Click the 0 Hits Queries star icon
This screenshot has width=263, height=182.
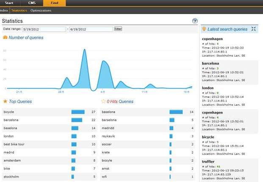[x=103, y=101]
